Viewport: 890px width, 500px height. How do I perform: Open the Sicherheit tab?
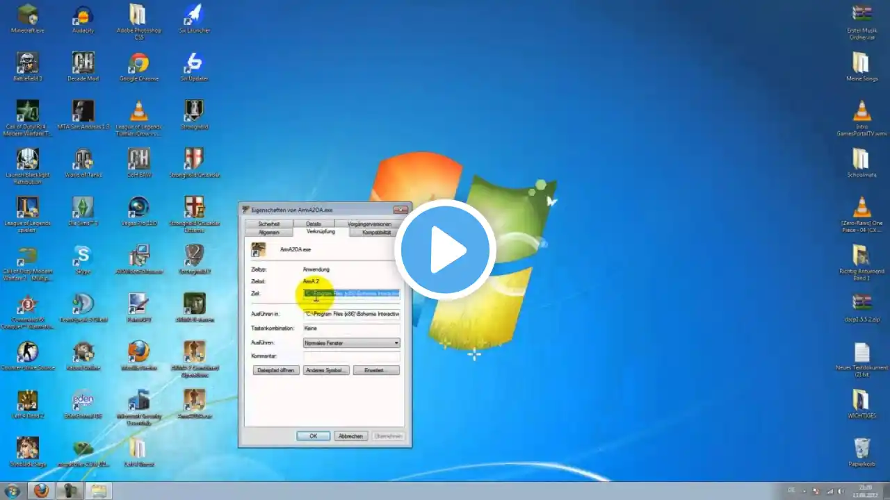click(x=268, y=224)
